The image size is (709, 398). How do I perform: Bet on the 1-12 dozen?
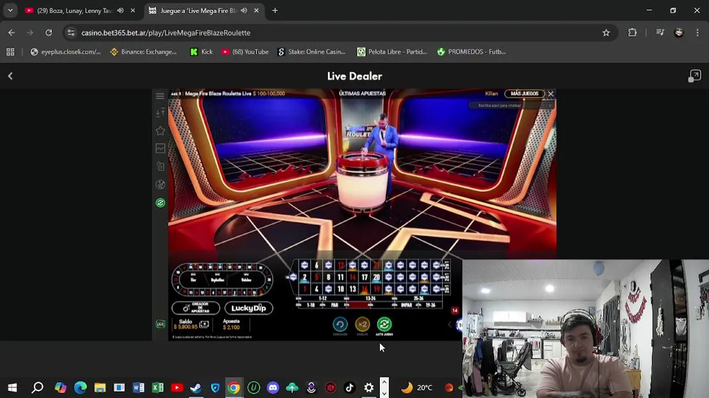click(322, 298)
